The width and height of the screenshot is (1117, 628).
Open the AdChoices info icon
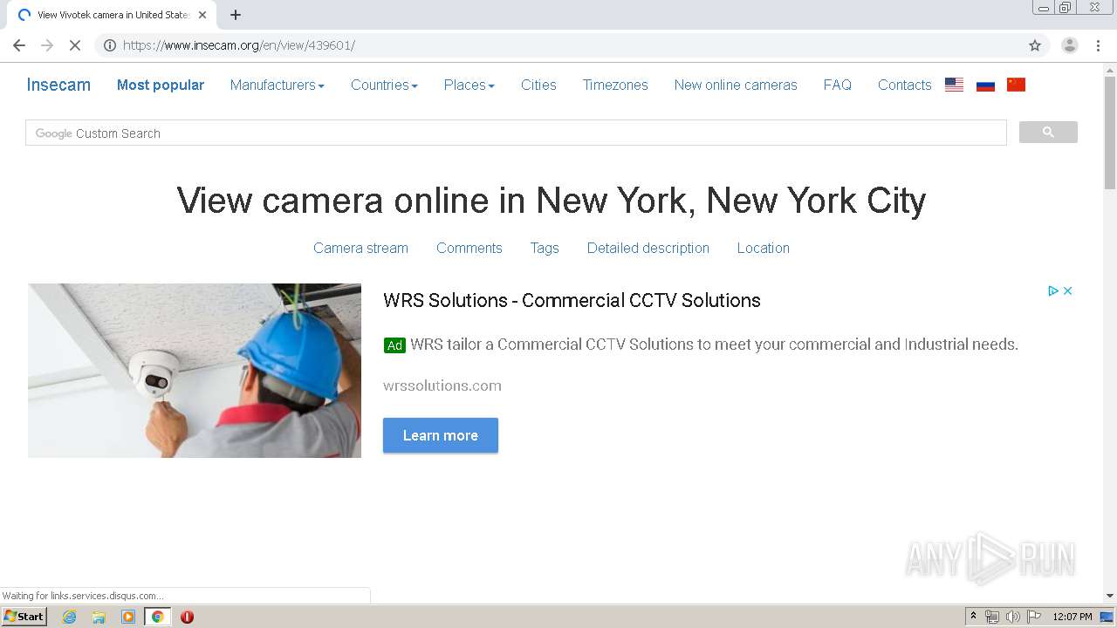1053,291
